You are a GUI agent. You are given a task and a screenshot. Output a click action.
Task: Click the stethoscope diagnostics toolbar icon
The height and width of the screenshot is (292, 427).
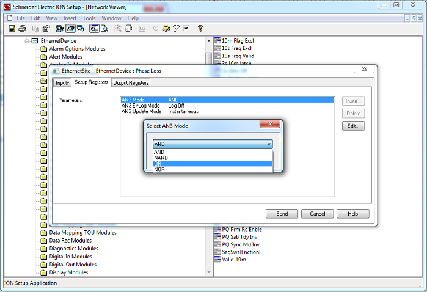coord(177,28)
